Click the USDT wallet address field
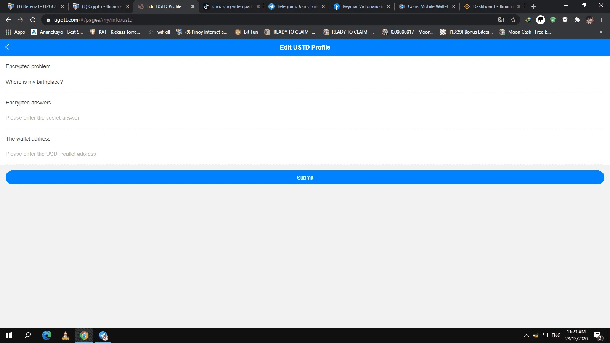The width and height of the screenshot is (610, 343). pyautogui.click(x=305, y=154)
